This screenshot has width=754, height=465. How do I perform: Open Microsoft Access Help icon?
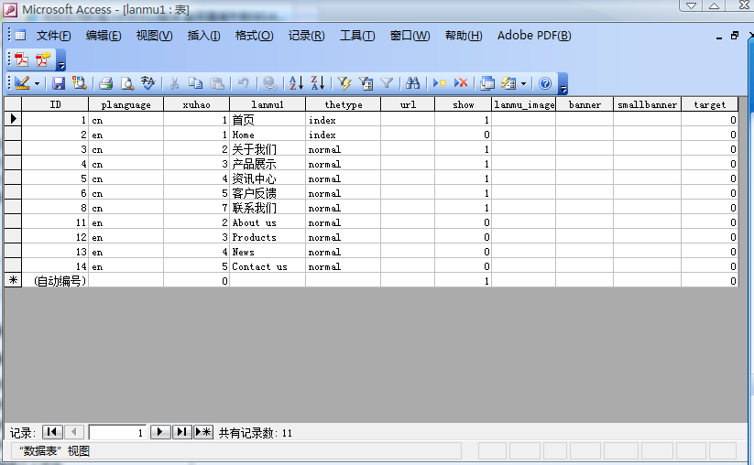tap(545, 83)
